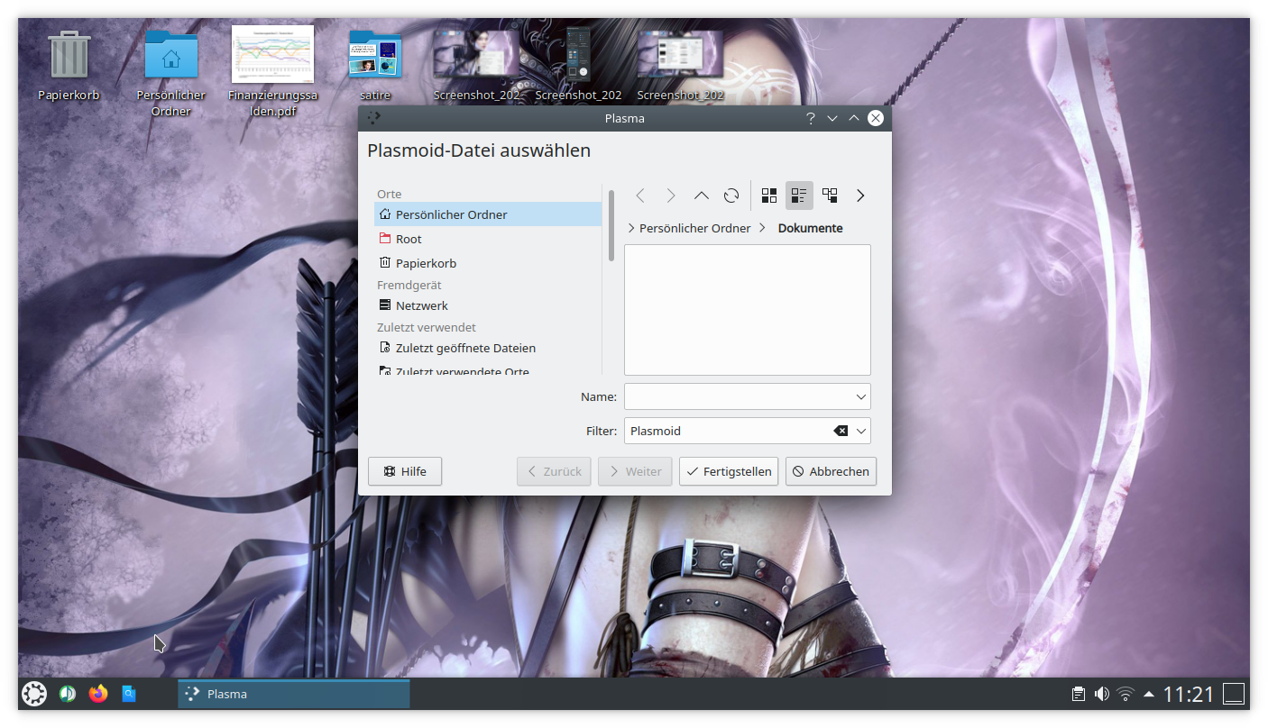Open the clipboard tray icon
This screenshot has width=1268, height=728.
[1078, 694]
